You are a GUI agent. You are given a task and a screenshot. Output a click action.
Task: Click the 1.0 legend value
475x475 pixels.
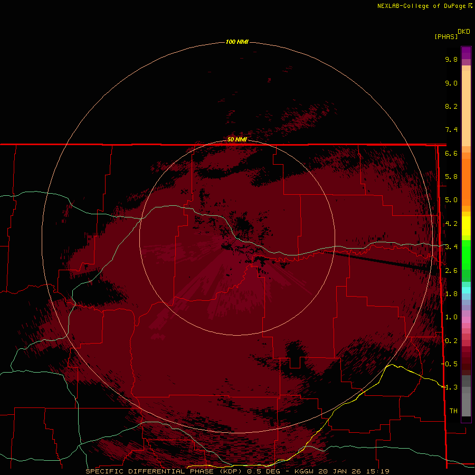click(x=451, y=317)
